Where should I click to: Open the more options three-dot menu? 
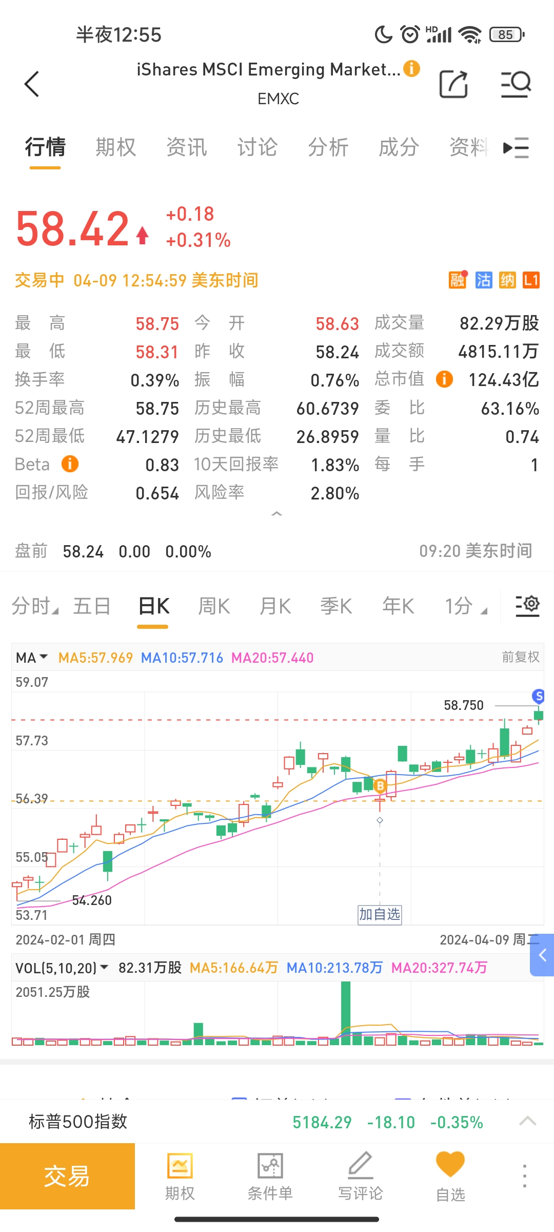click(524, 1176)
